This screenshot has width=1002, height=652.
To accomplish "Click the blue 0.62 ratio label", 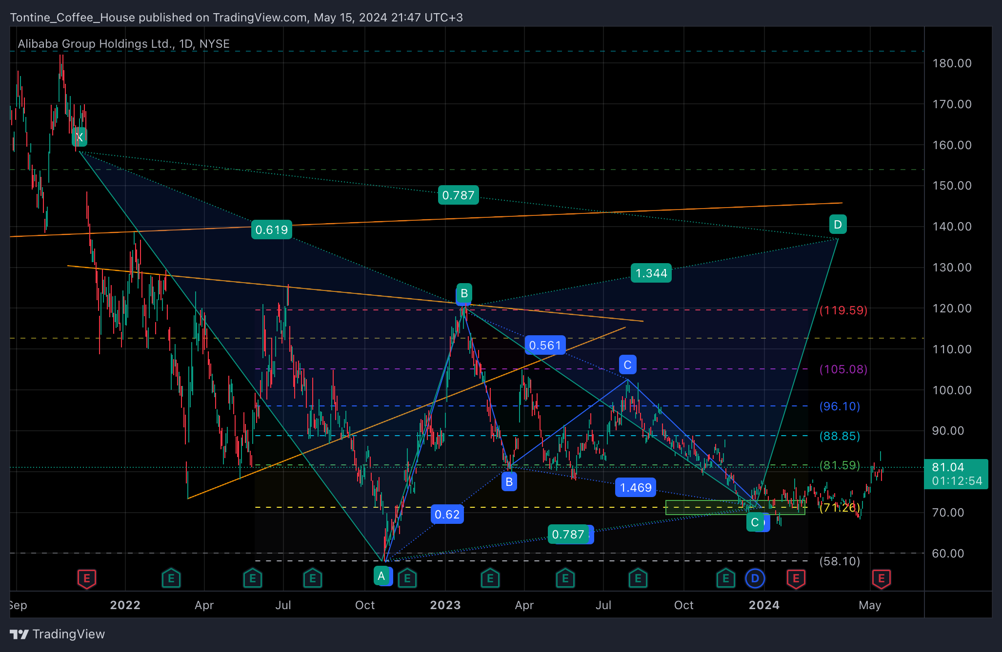I will click(x=447, y=514).
